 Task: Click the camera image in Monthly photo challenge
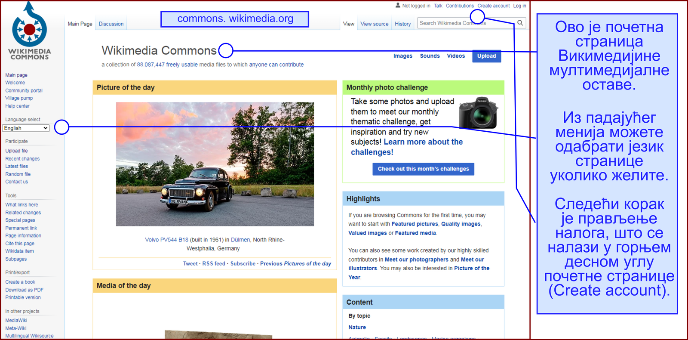click(x=478, y=113)
